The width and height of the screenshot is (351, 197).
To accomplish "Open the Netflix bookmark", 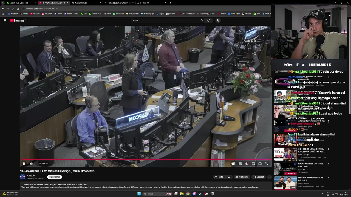I will 222,13.
